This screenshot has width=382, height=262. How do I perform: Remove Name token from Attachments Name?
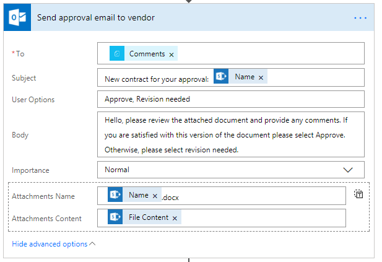[155, 196]
